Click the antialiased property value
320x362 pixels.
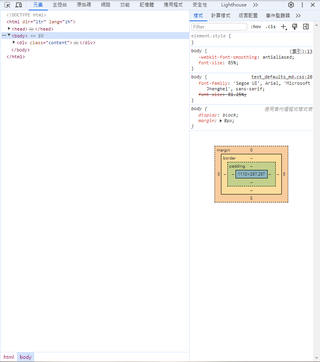coord(277,57)
